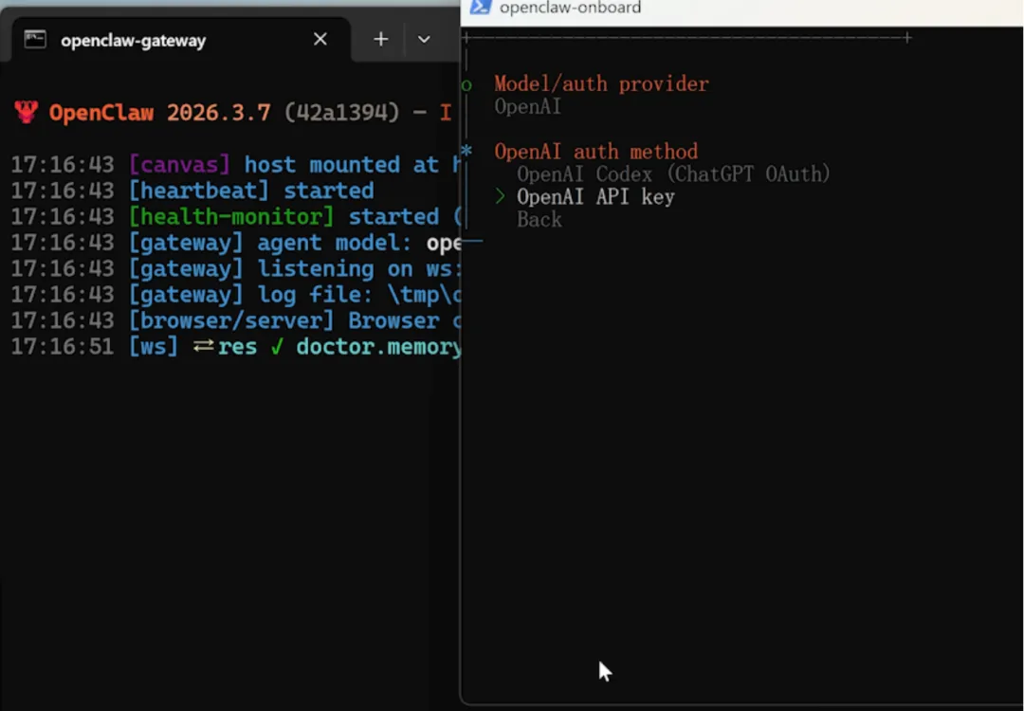Open the terminal profile dropdown chevron
Viewport: 1024px width, 711px height.
point(424,39)
